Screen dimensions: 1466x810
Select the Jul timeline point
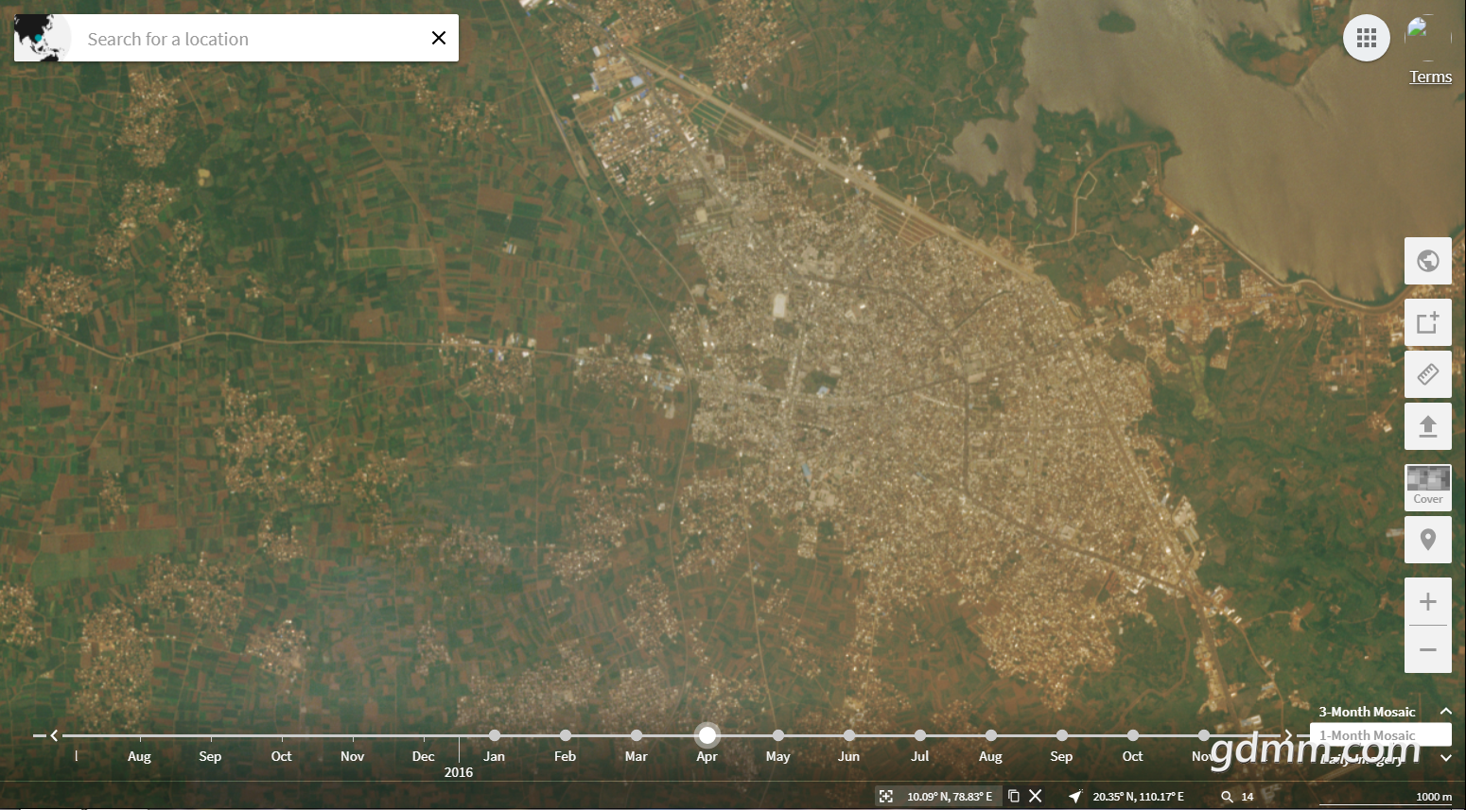[920, 735]
